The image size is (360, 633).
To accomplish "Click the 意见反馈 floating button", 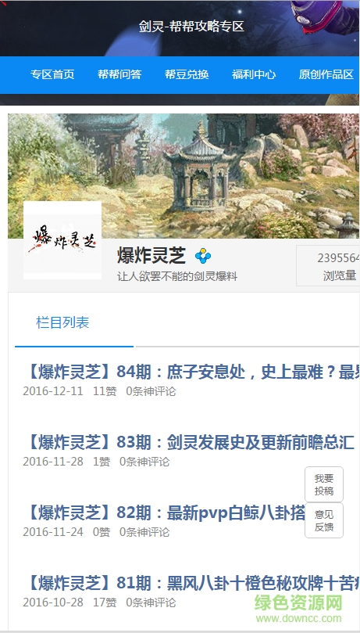I will click(x=324, y=520).
